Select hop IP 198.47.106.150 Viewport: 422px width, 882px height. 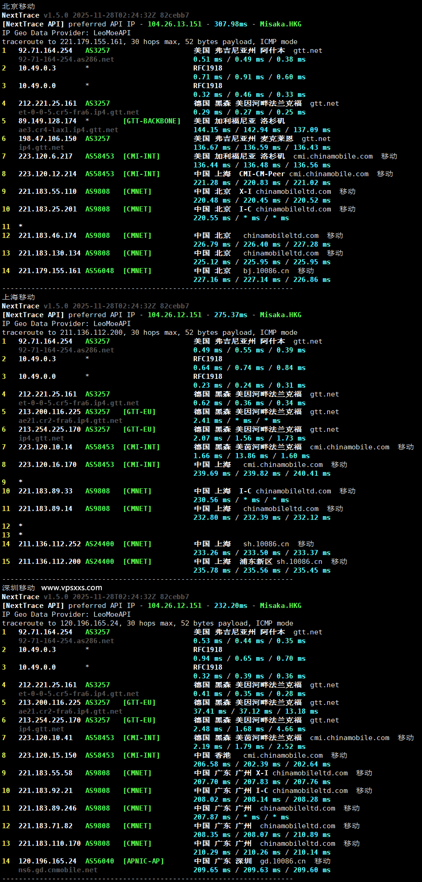point(47,139)
